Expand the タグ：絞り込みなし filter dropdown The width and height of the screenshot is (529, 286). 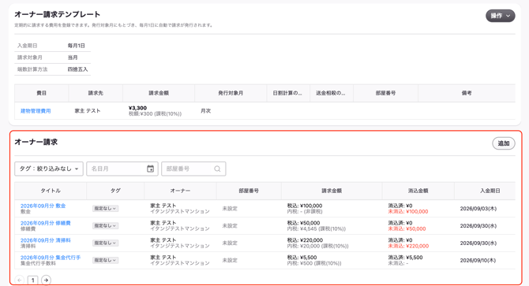[x=49, y=169]
